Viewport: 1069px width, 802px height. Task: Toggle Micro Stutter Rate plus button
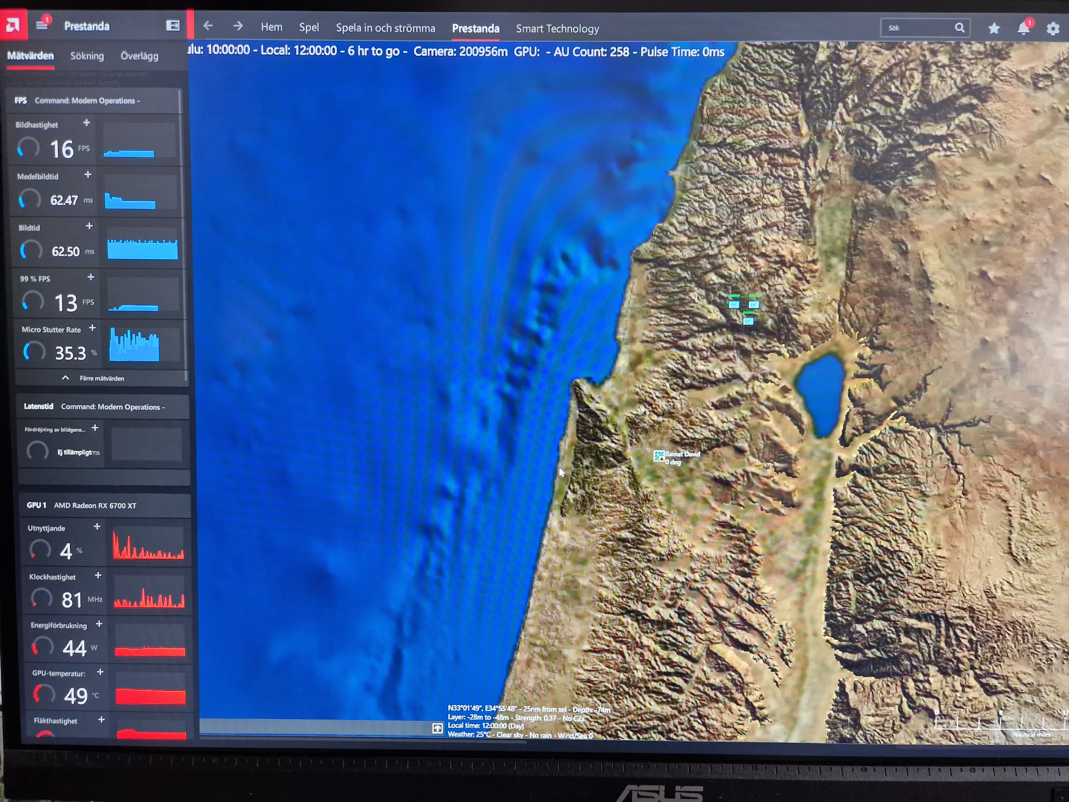pos(92,328)
